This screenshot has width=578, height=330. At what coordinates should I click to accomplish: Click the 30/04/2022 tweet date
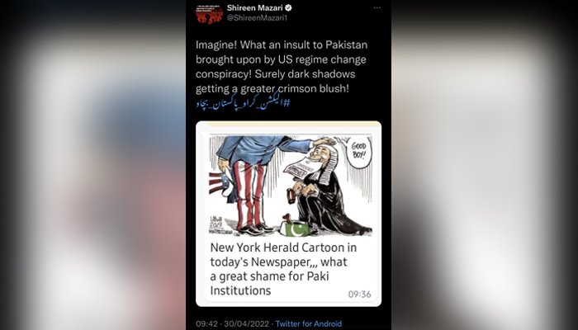pos(246,324)
